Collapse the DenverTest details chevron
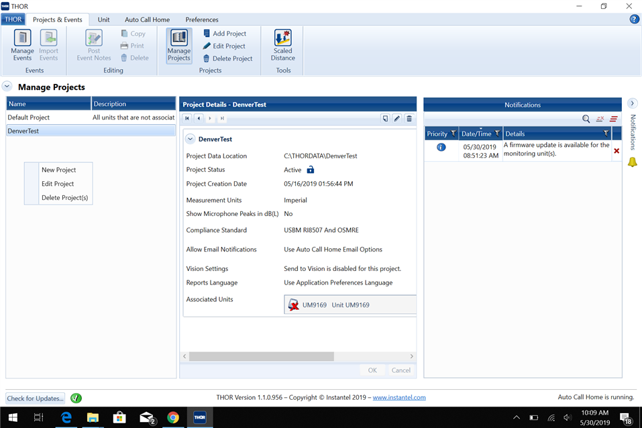 190,139
